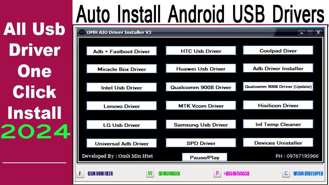The image size is (329, 185).
Task: Install the Intel Usb Driver
Action: click(x=122, y=87)
